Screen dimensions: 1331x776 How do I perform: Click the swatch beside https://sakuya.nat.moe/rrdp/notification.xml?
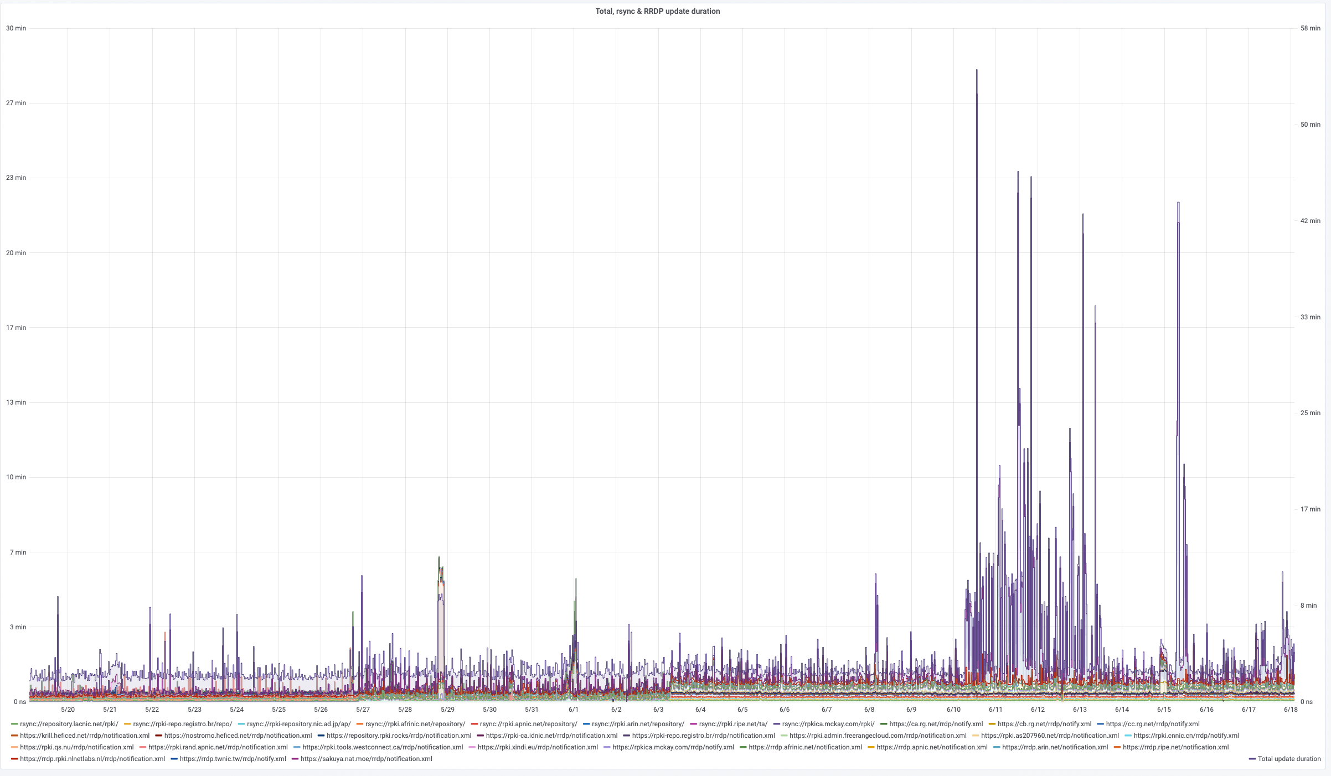[x=295, y=759]
